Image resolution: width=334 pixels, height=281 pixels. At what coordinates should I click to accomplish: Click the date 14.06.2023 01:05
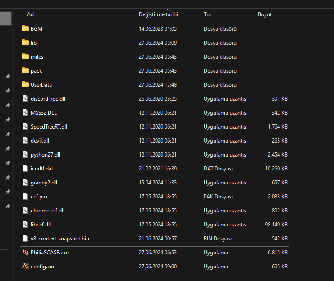click(158, 28)
